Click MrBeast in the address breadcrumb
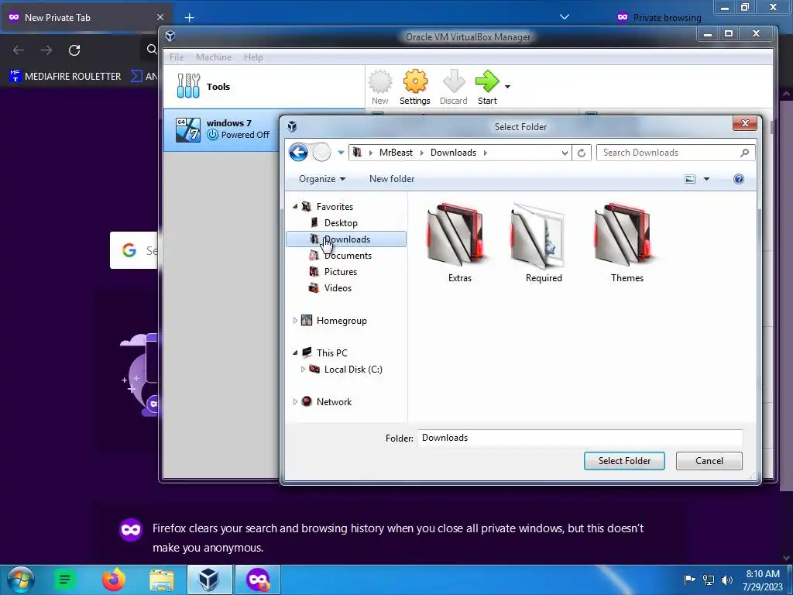This screenshot has height=595, width=793. click(396, 153)
